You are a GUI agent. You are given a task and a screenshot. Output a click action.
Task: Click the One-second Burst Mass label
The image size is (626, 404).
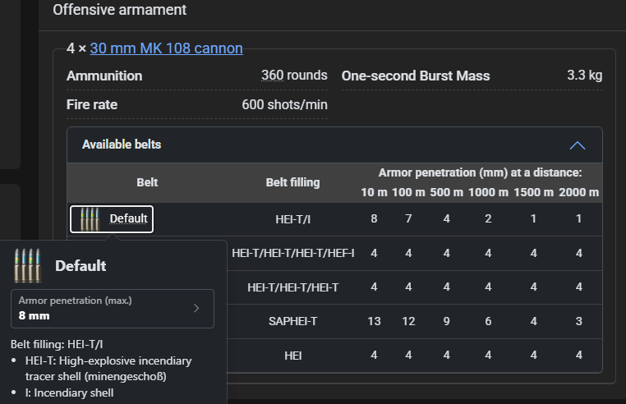click(x=415, y=76)
